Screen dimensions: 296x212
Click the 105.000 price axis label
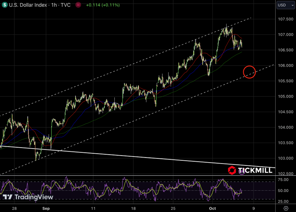[286, 96]
